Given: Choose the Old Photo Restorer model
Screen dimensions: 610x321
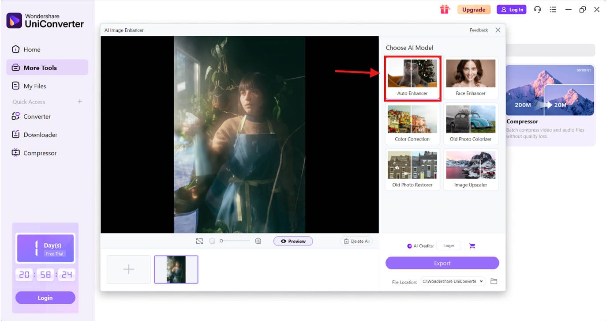Looking at the screenshot, I should click(x=412, y=170).
